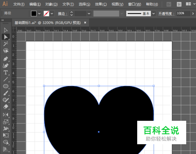Open Adobe Stock via St icon
Viewport: 196px width, 154px height.
coord(179,4)
